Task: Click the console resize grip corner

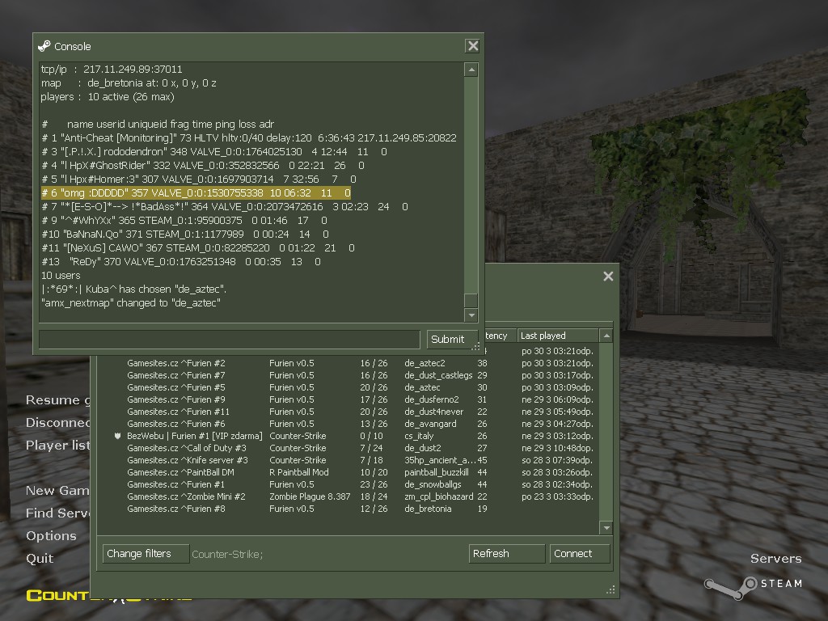Action: 475,346
